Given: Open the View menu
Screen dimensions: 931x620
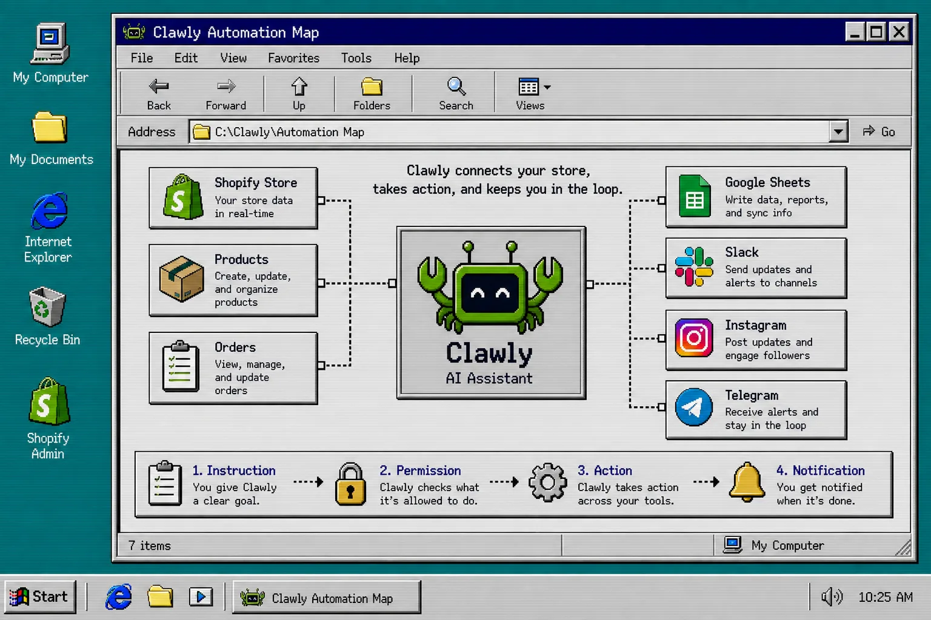Looking at the screenshot, I should tap(233, 58).
